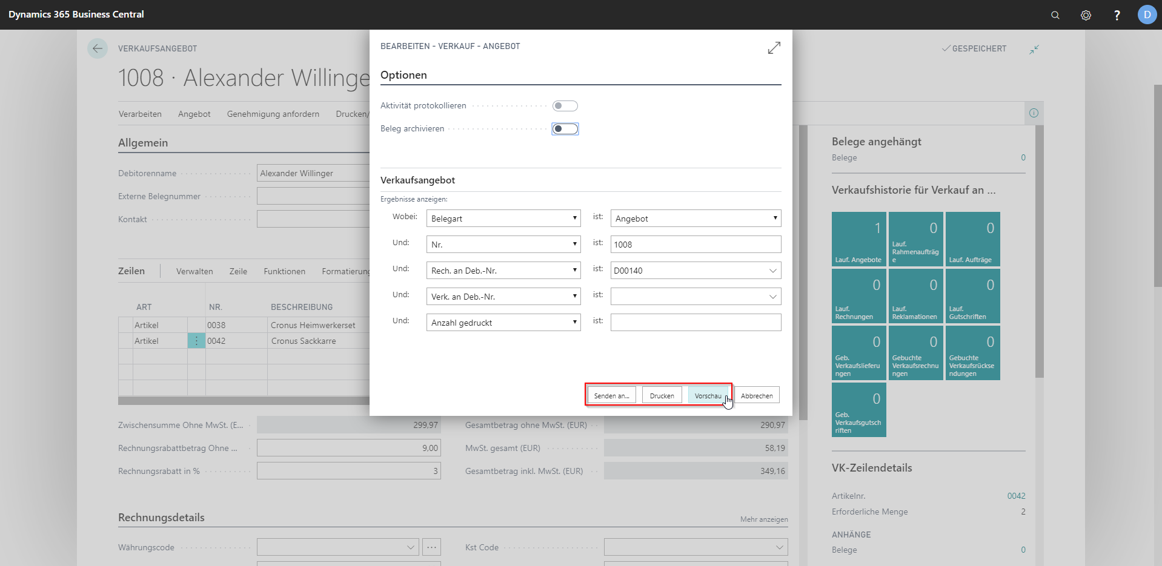
Task: Click the Anzahl gedruckt value field
Action: 696,323
